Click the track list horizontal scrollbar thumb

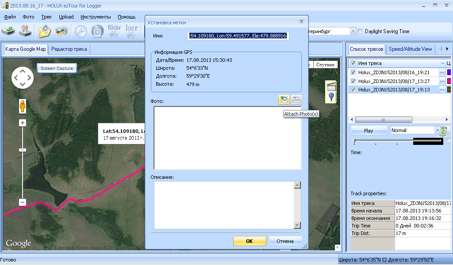coord(384,119)
